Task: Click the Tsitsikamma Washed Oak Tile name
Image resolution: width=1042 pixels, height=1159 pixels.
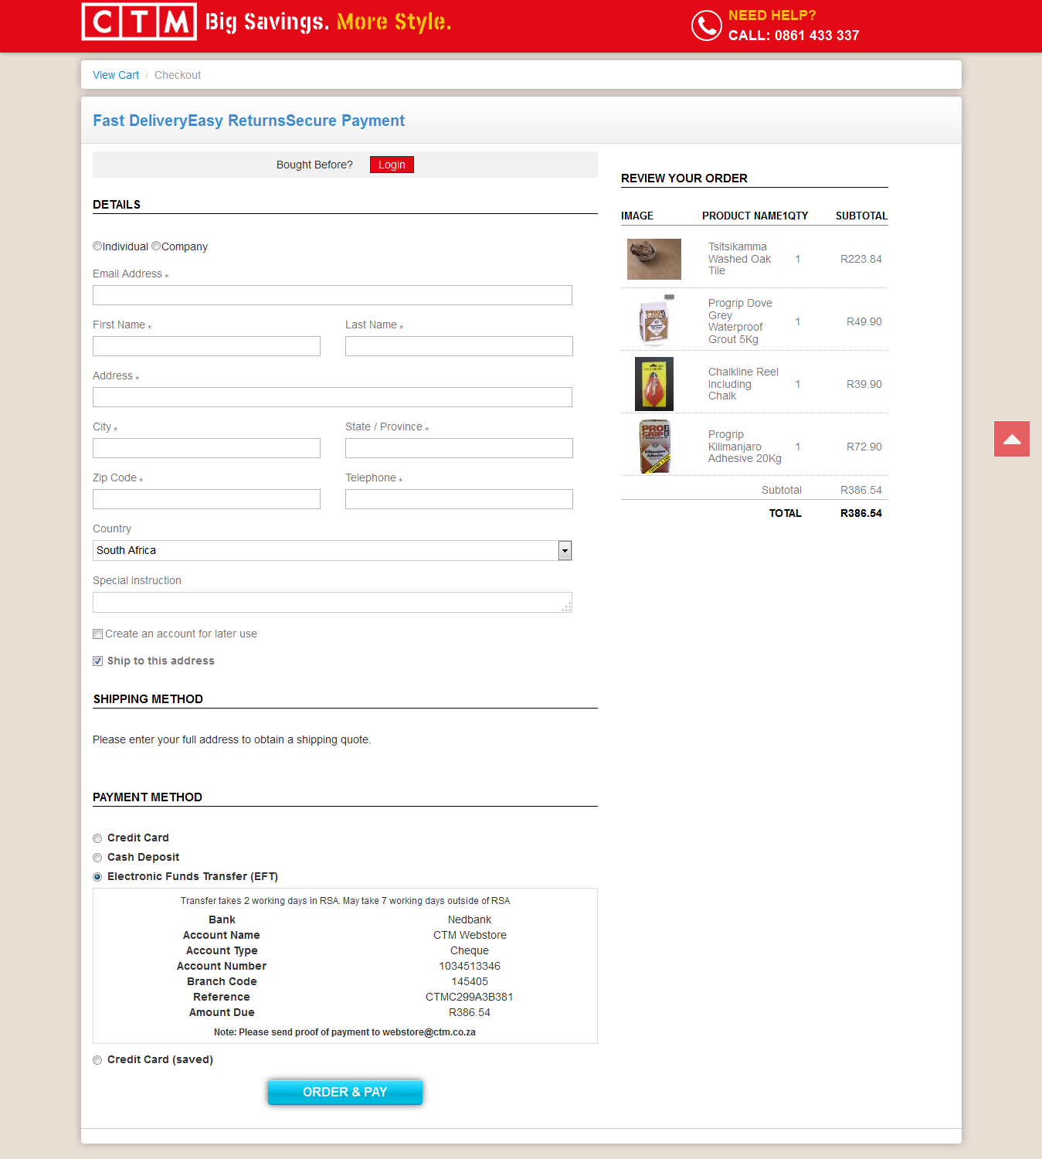Action: (x=740, y=259)
